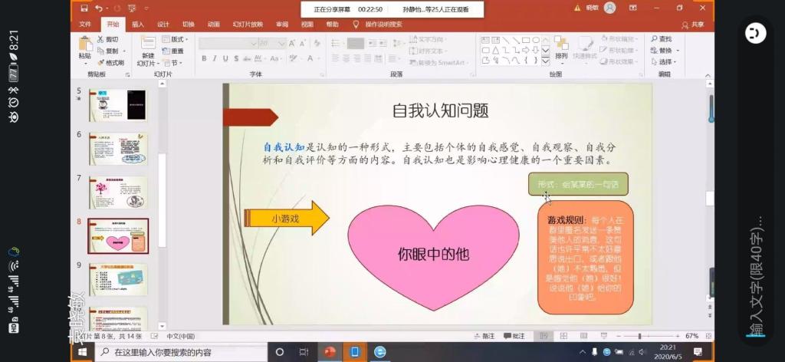Image resolution: width=785 pixels, height=362 pixels.
Task: Click the Internet Explorer taskbar icon
Action: pos(380,352)
